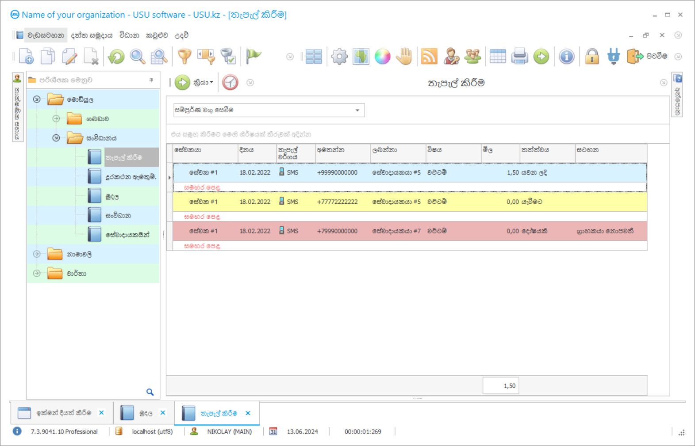Click the map icon in toolbar
Image resolution: width=695 pixels, height=446 pixels.
pyautogui.click(x=361, y=57)
